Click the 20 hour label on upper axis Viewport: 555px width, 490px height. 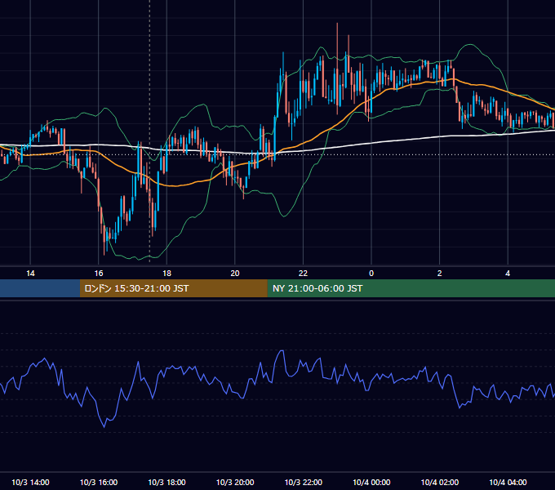click(235, 274)
